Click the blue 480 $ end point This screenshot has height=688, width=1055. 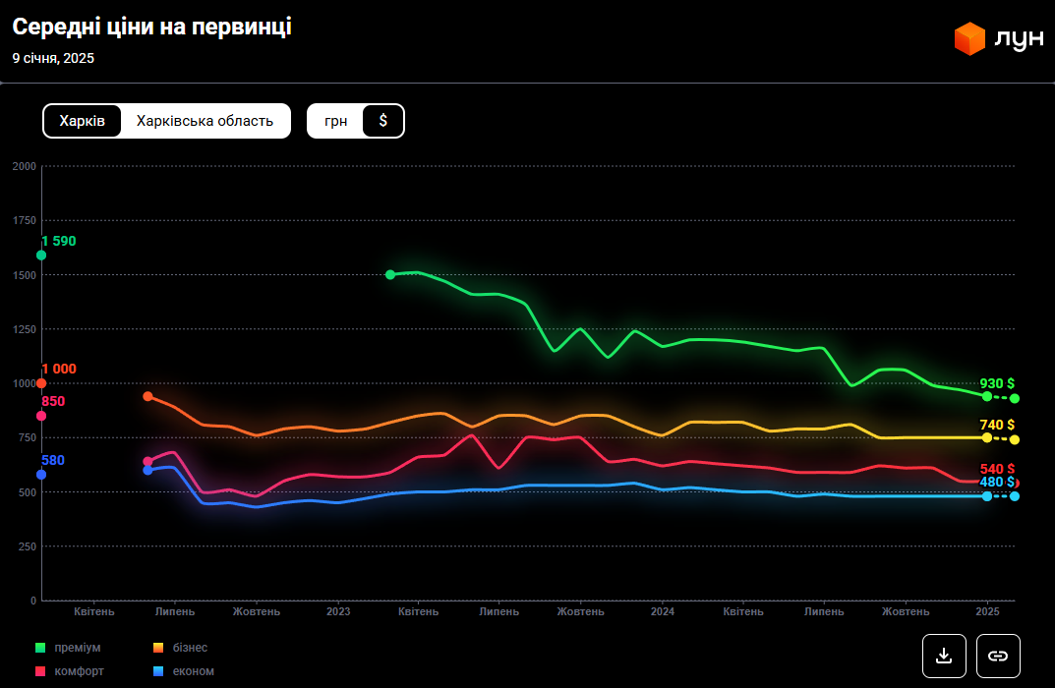(x=987, y=496)
